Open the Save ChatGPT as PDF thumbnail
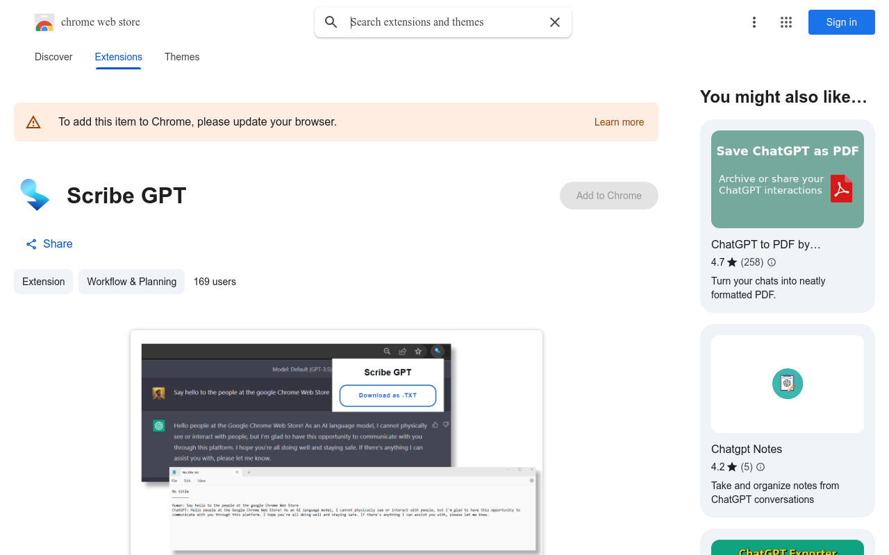Image resolution: width=889 pixels, height=555 pixels. point(788,179)
